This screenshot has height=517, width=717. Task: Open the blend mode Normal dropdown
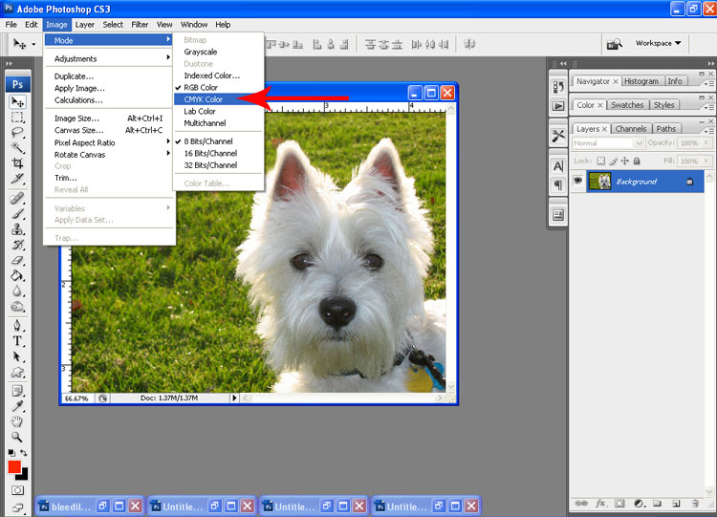[x=608, y=143]
